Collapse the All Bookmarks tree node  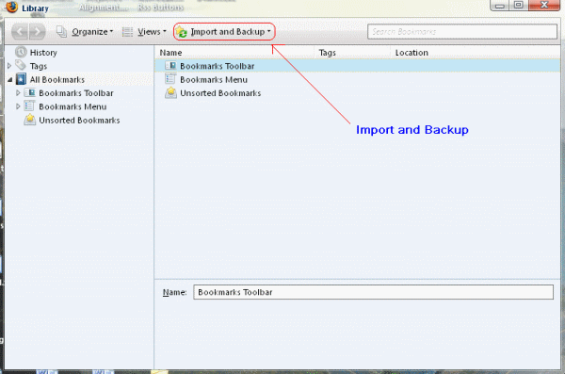click(10, 79)
